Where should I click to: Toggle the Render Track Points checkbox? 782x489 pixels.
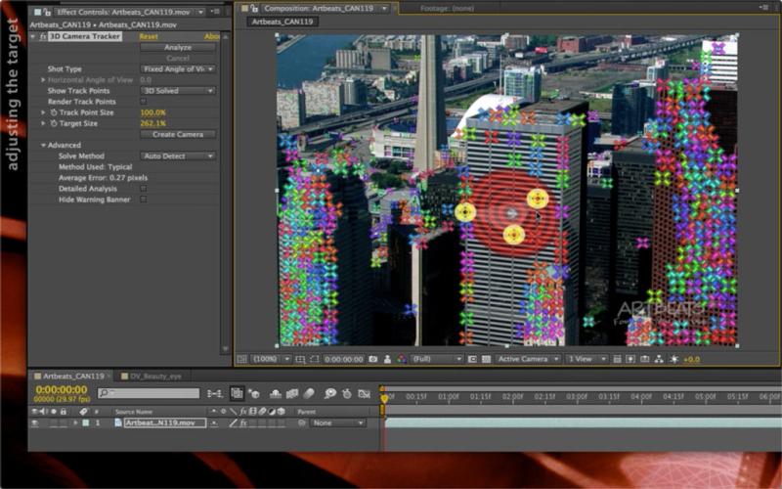pos(143,102)
